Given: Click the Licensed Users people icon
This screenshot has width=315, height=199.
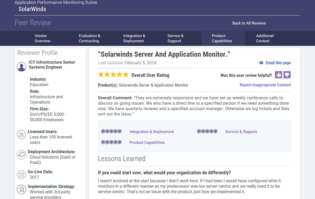Looking at the screenshot, I should (x=21, y=135).
